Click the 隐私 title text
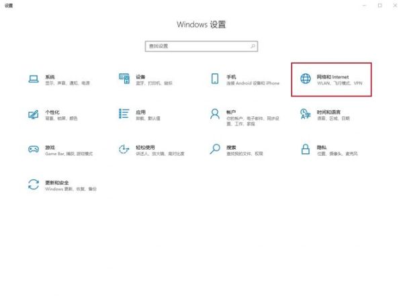The height and width of the screenshot is (303, 403). tap(322, 148)
